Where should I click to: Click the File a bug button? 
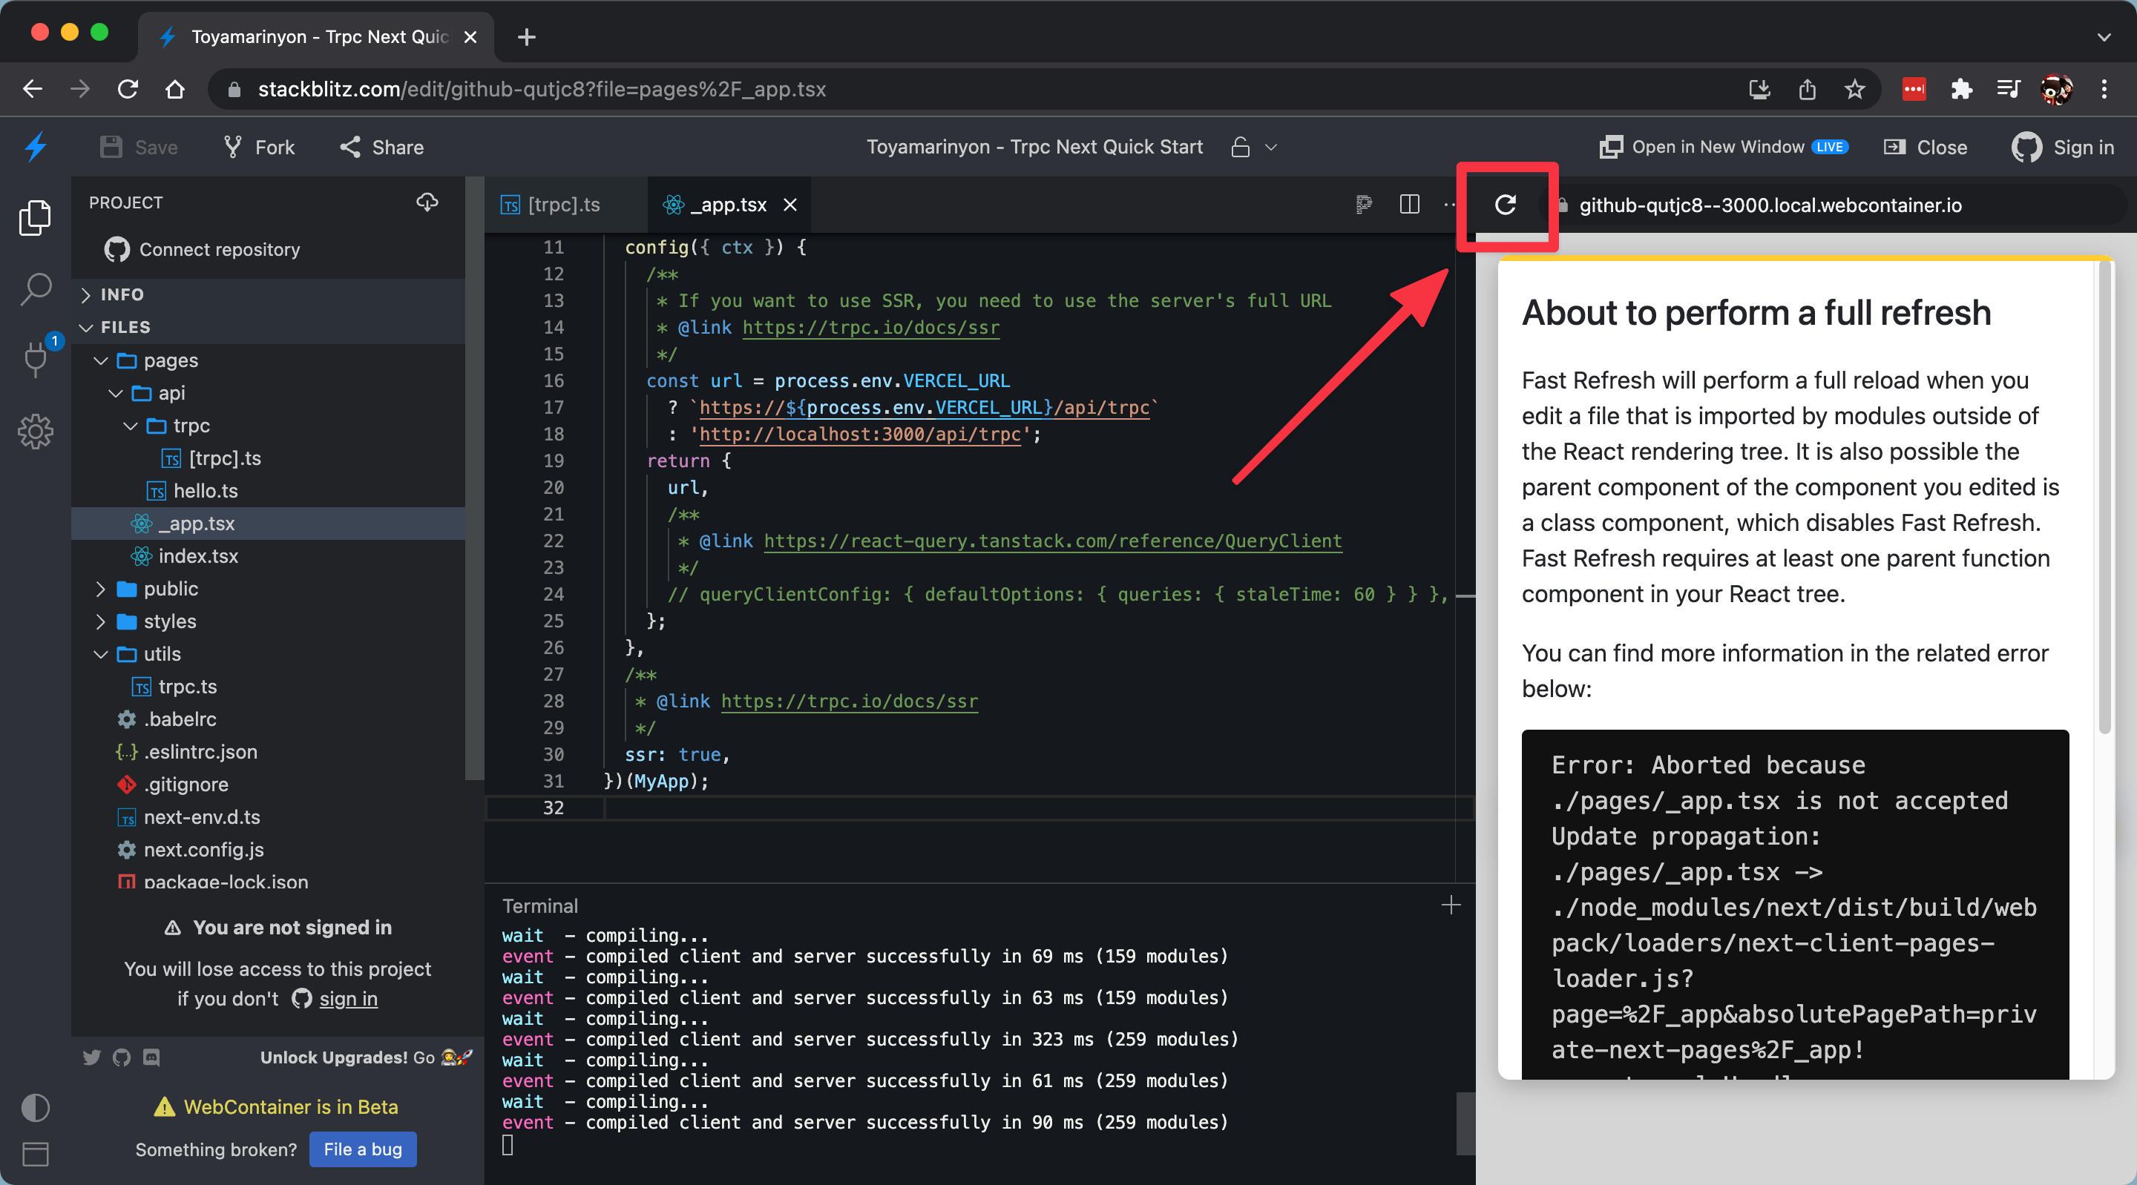[363, 1149]
